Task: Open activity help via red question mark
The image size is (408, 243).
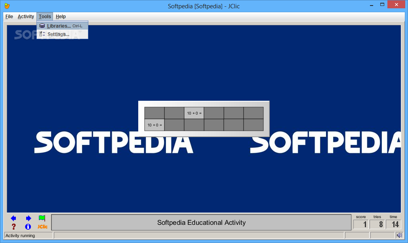Action: tap(13, 227)
